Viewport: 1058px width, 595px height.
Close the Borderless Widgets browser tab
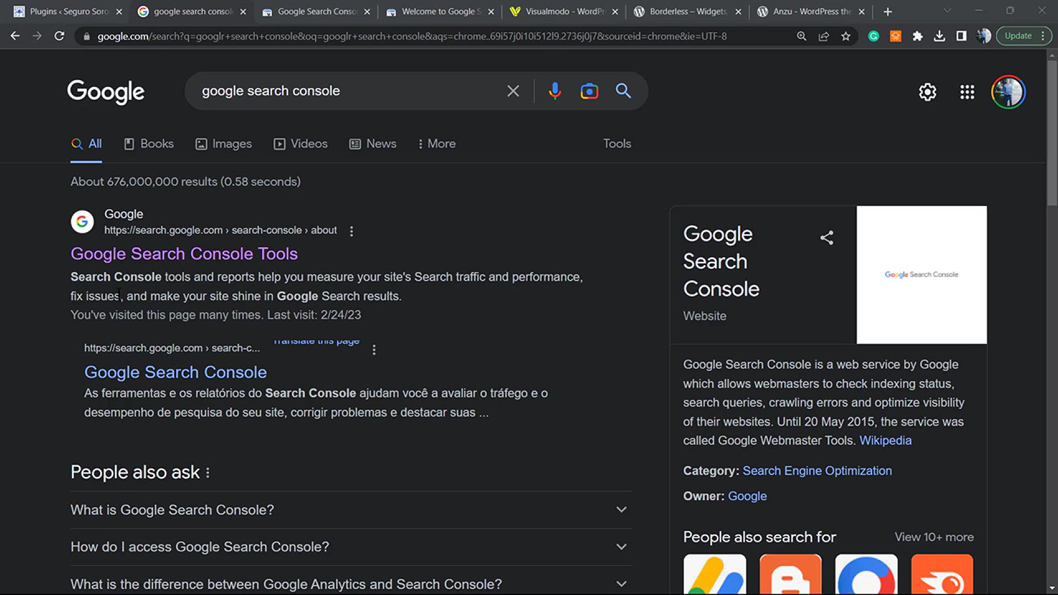tap(738, 12)
